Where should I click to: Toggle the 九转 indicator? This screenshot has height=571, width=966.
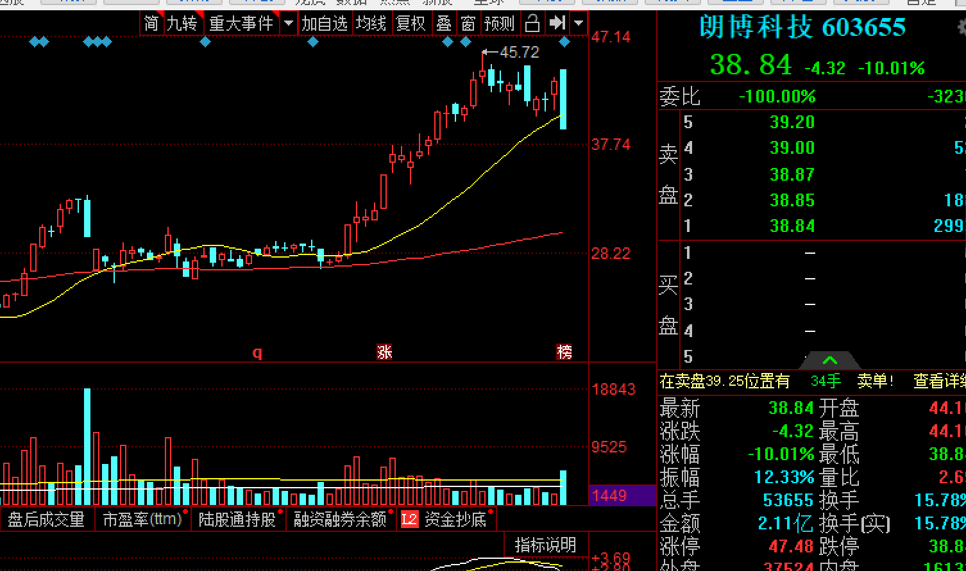coord(182,24)
